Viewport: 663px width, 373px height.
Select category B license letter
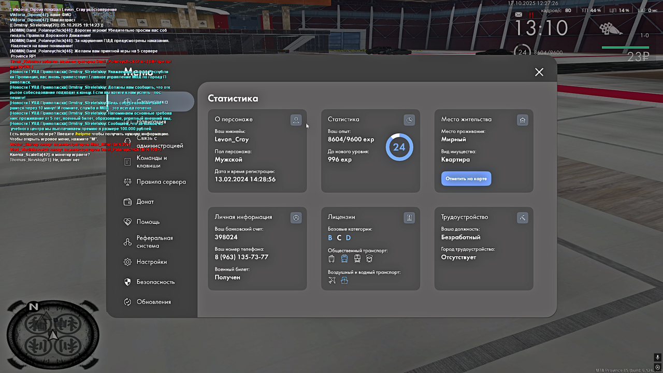330,238
